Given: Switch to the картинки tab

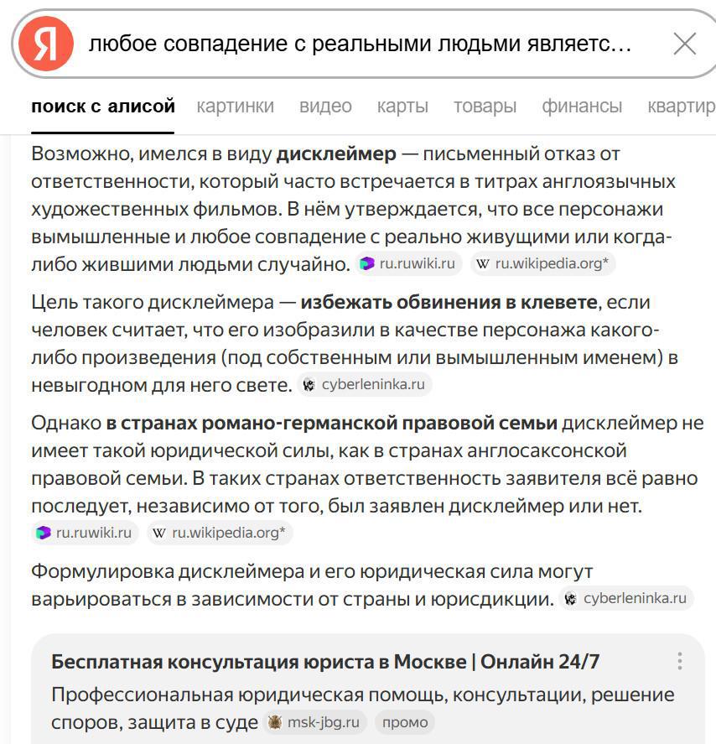Looking at the screenshot, I should pos(235,107).
